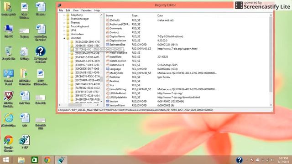Select the InstallLocation value
Screen dimensions: 292x164
[118, 61]
